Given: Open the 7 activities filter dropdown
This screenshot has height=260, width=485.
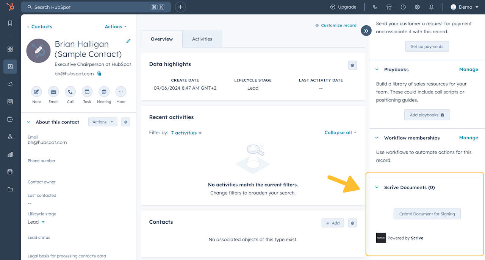Looking at the screenshot, I should (x=186, y=133).
